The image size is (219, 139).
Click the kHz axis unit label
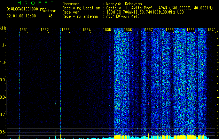point(3,28)
